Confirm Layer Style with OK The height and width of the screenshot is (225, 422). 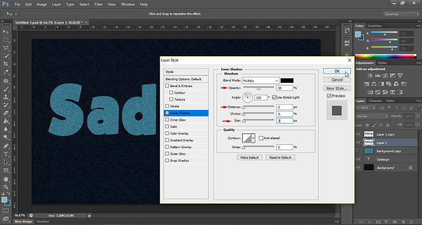(337, 71)
